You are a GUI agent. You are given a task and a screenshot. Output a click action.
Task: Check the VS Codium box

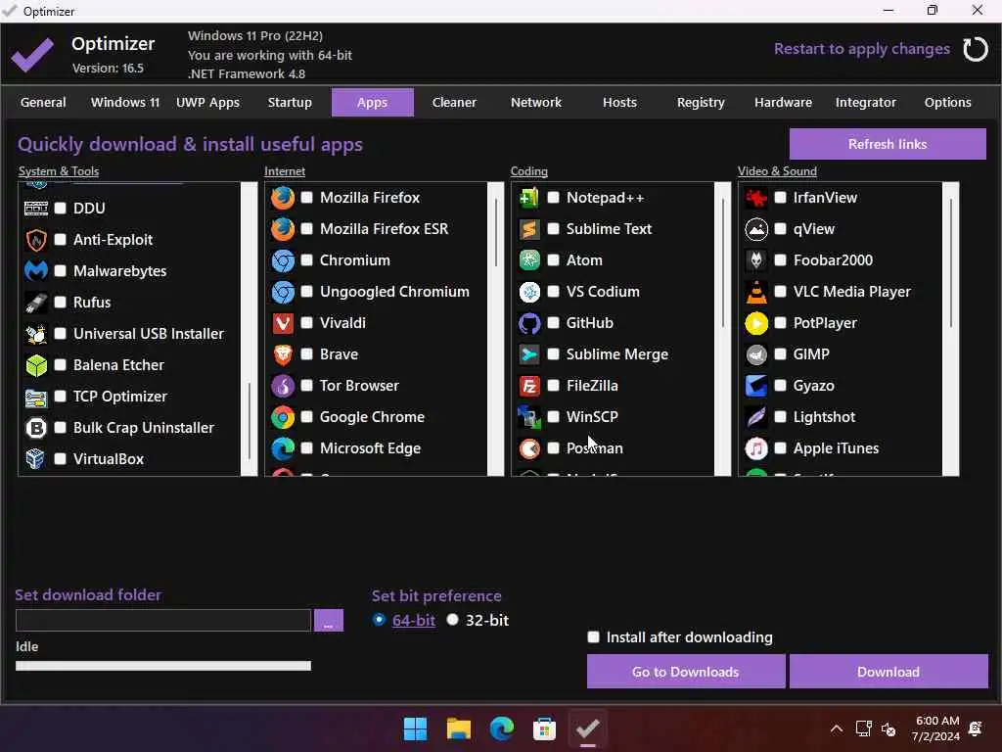coord(554,292)
